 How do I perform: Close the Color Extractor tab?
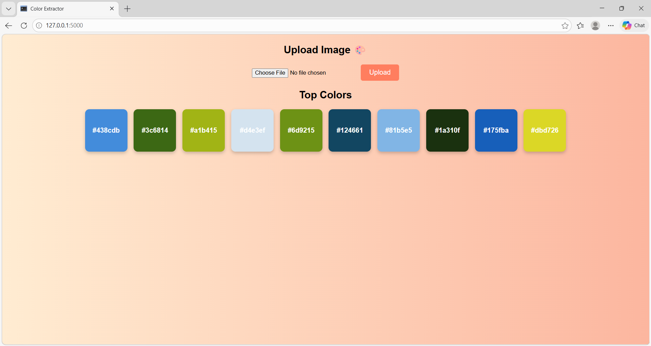(112, 8)
